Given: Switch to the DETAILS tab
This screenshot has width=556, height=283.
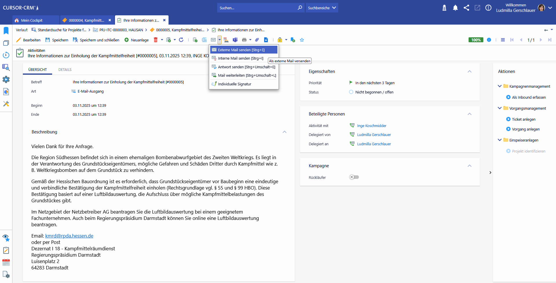Looking at the screenshot, I should point(65,70).
